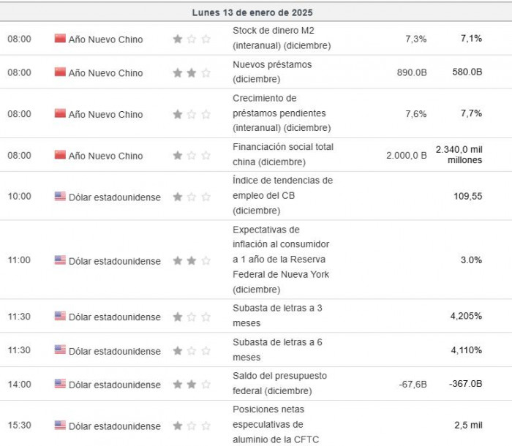The height and width of the screenshot is (446, 512).
Task: Click importance stars for Subasta de letras a 6 meses
Action: tap(192, 351)
